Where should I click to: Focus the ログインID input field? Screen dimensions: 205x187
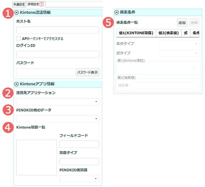[x=58, y=54]
